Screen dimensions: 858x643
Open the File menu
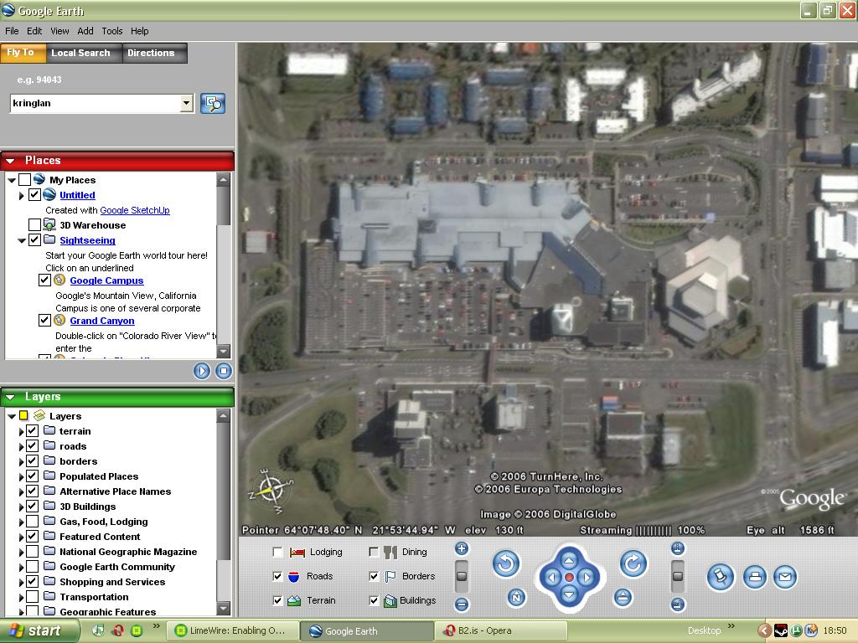click(12, 31)
